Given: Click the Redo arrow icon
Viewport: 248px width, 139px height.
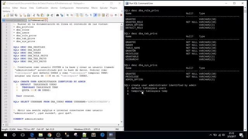Looking at the screenshot, I should (x=52, y=15).
